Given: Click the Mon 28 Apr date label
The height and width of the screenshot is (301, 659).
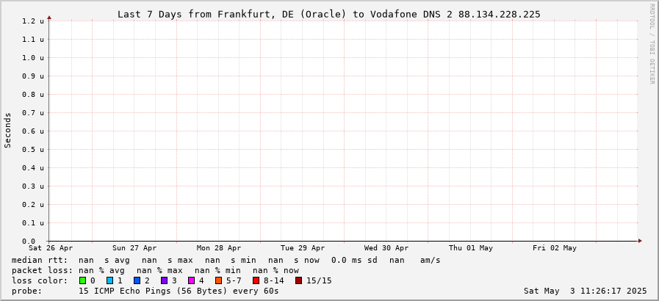Looking at the screenshot, I should point(218,248).
